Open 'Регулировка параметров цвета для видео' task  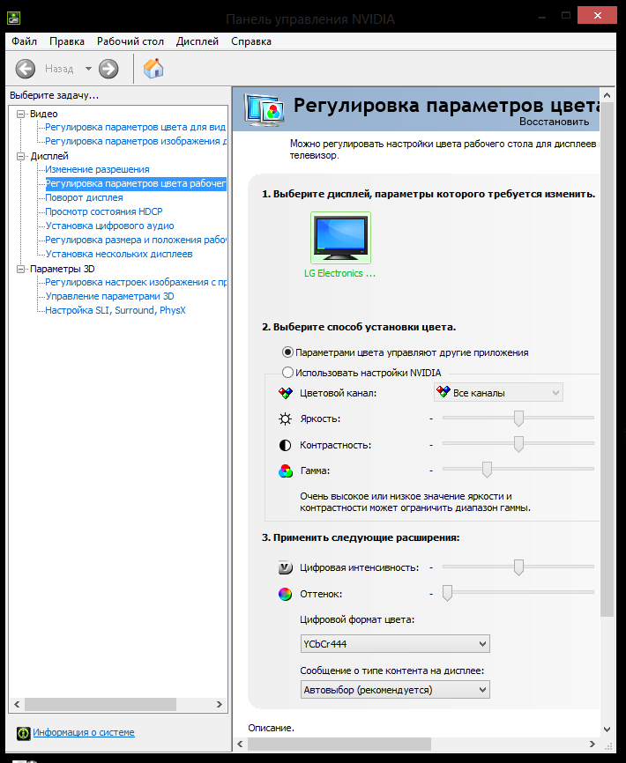[x=135, y=127]
